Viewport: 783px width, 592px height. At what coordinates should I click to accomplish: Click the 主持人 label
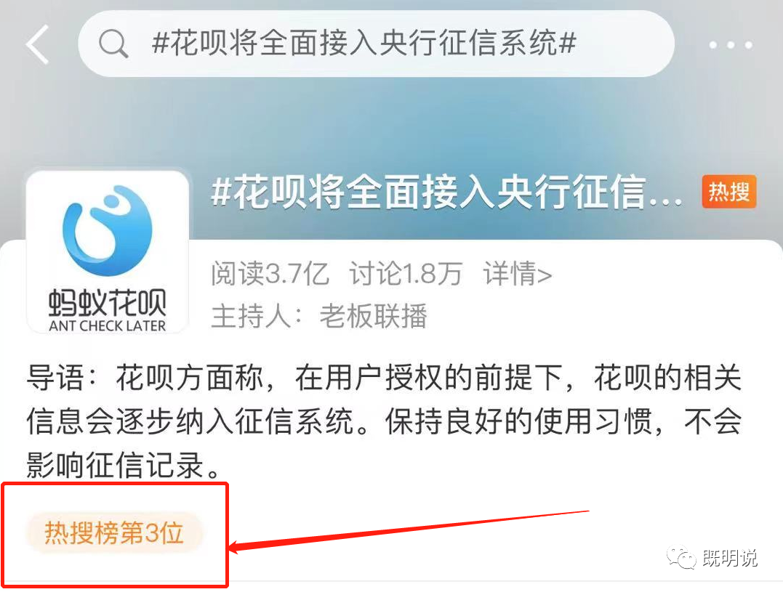[256, 316]
